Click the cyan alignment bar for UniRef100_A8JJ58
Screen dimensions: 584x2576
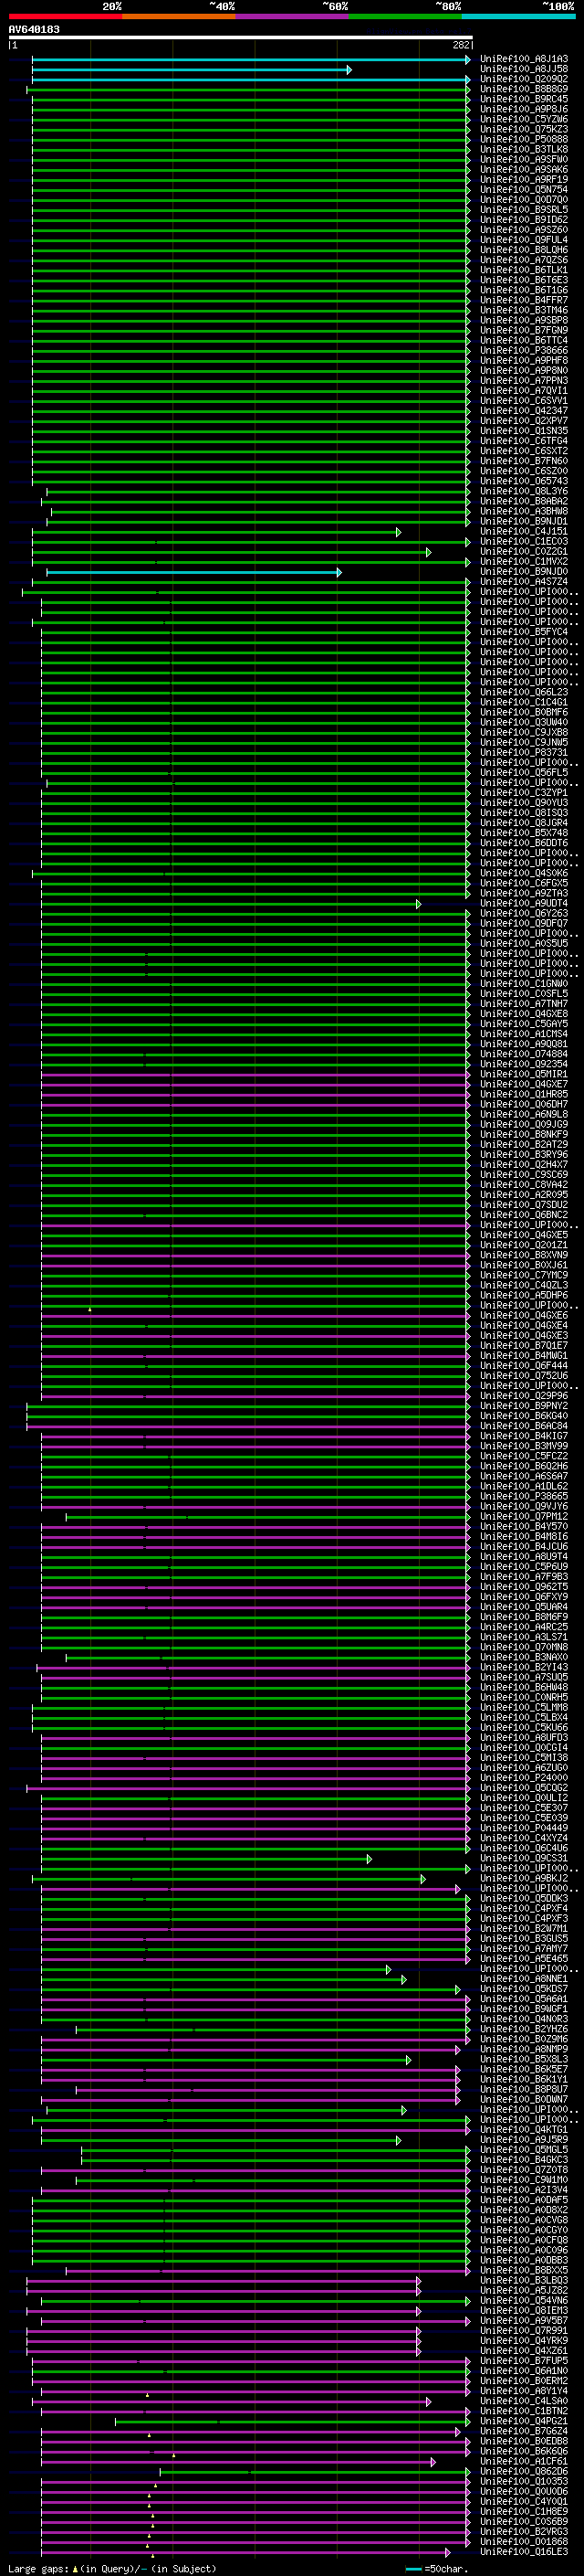[191, 70]
